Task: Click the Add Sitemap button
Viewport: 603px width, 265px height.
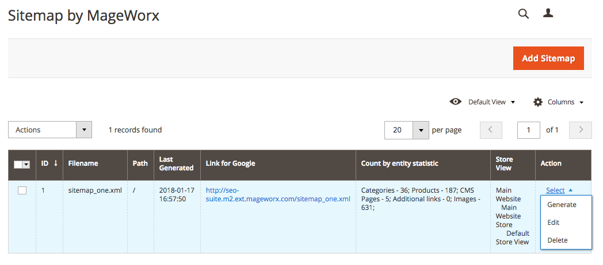Action: tap(548, 59)
